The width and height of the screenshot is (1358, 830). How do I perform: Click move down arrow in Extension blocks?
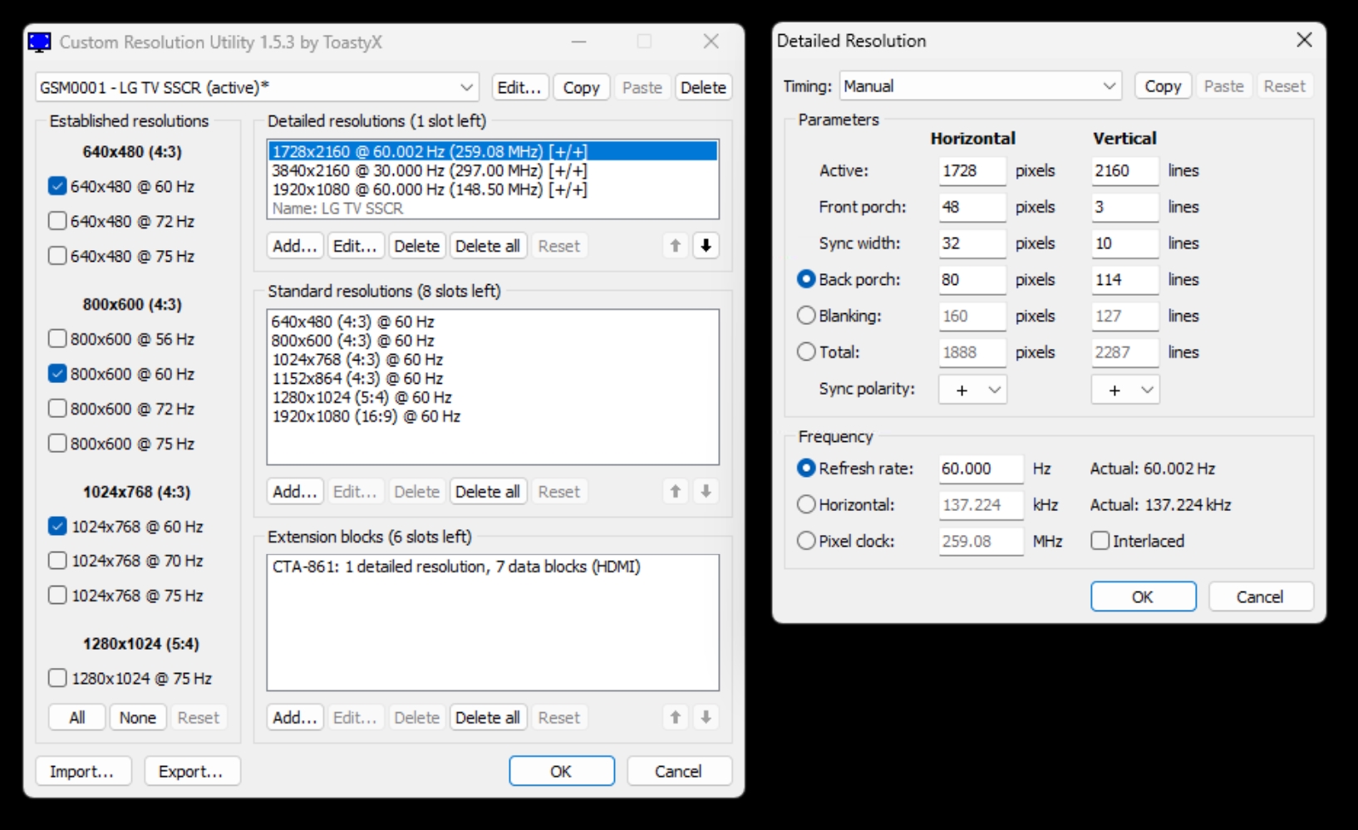[x=706, y=717]
